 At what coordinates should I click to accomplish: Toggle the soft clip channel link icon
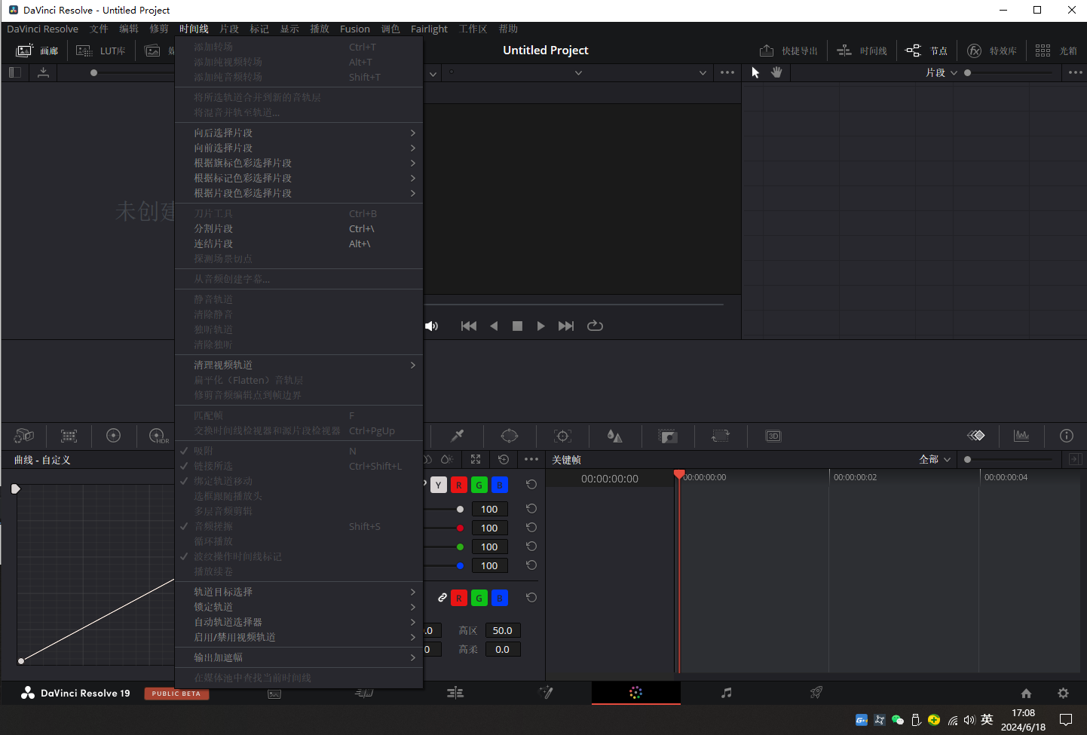click(x=442, y=598)
